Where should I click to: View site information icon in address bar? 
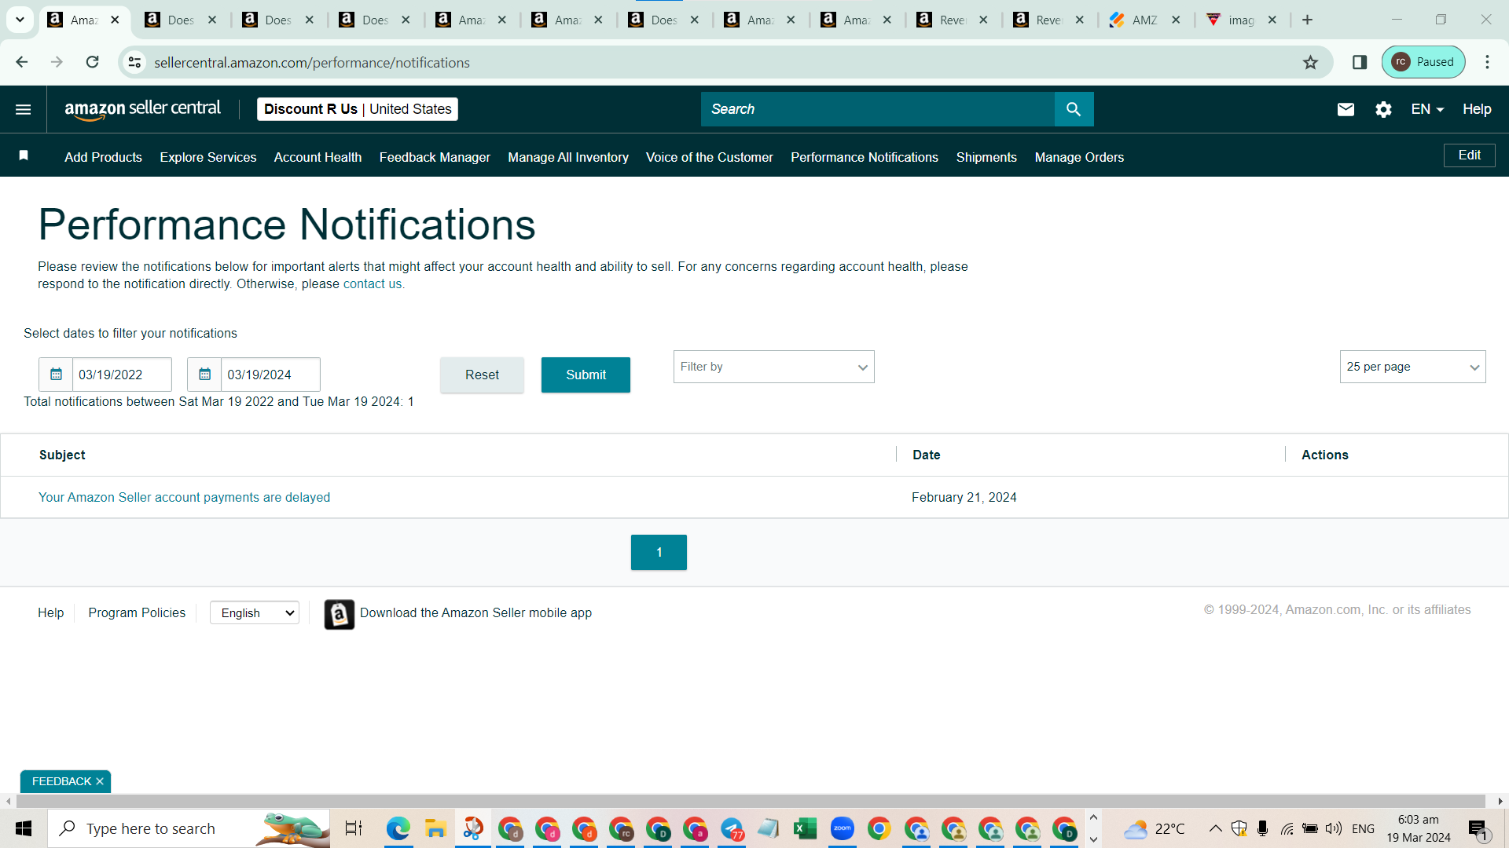[135, 62]
